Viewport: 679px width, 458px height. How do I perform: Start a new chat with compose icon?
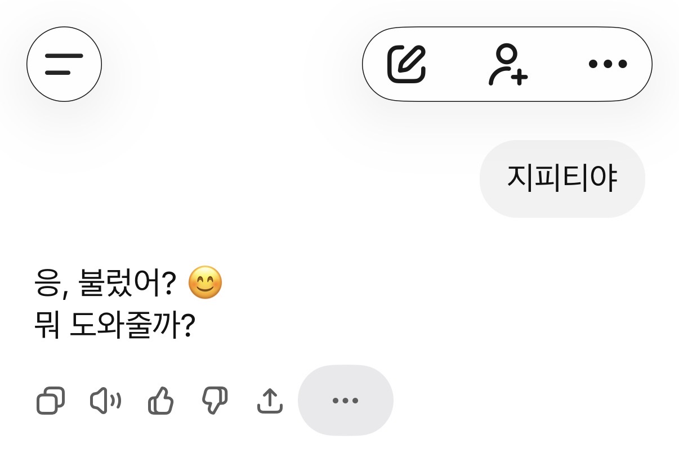click(406, 64)
